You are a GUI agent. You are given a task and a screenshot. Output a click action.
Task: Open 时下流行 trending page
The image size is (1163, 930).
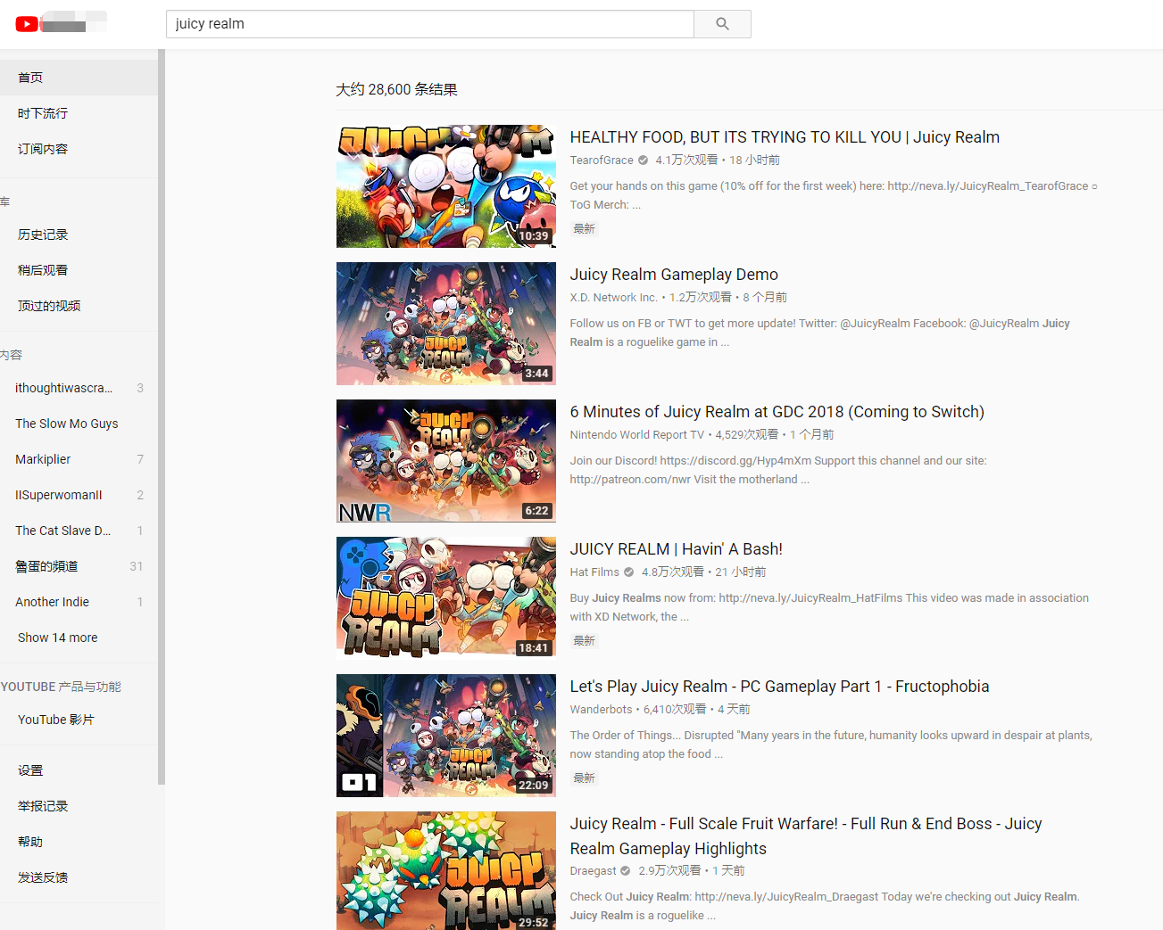coord(79,113)
